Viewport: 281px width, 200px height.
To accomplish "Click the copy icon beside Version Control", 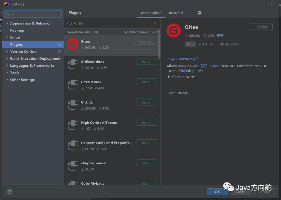I will 60,51.
